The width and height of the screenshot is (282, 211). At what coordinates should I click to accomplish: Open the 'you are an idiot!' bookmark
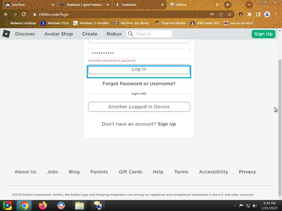238,23
